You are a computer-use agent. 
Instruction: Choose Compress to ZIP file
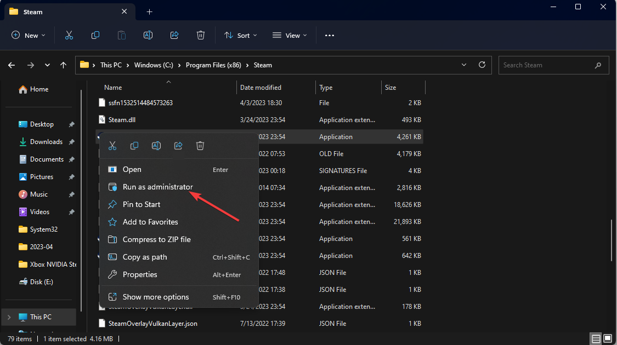179,239
